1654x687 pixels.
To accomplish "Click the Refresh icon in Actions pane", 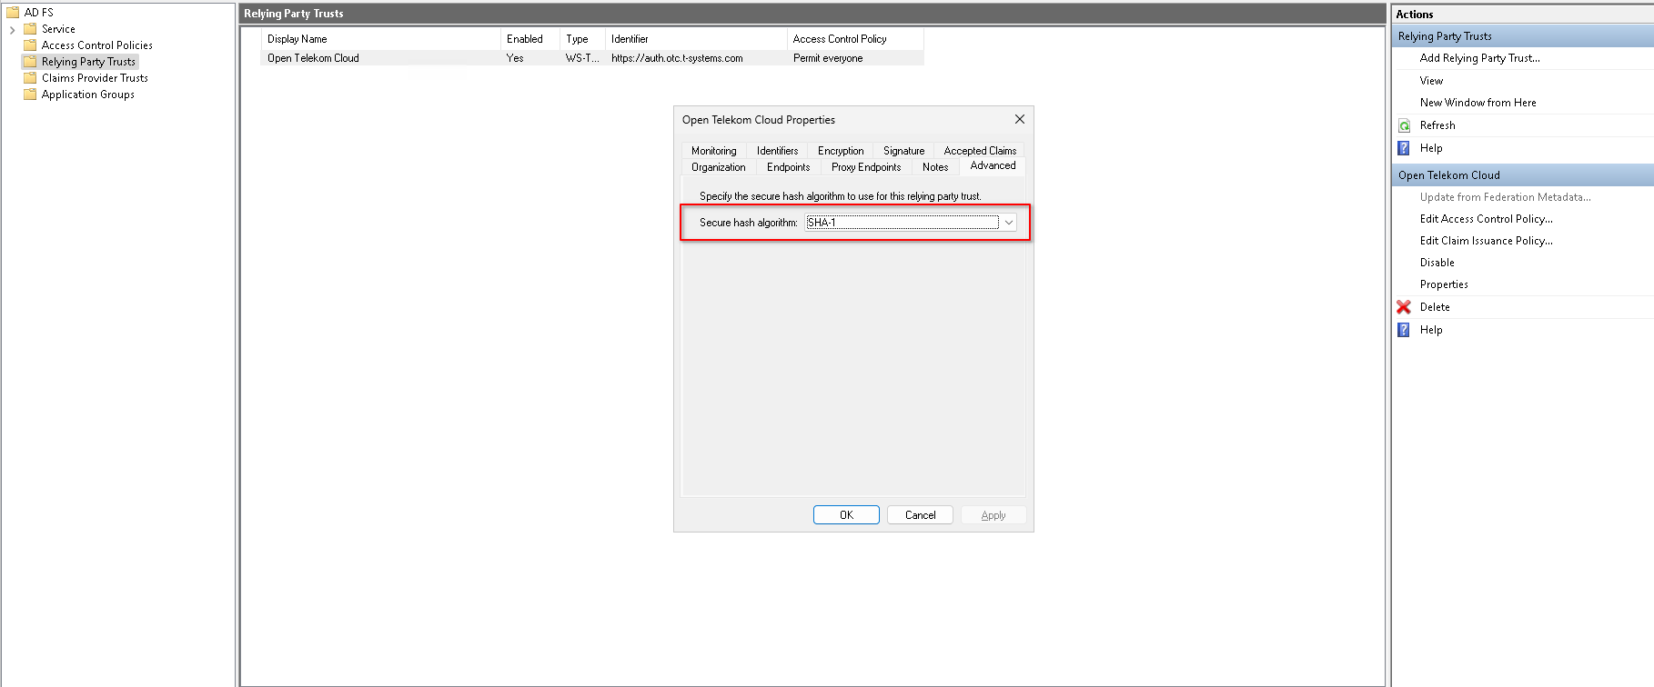I will 1404,125.
